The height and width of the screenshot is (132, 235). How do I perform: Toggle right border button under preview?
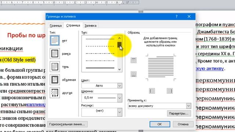pos(170,91)
